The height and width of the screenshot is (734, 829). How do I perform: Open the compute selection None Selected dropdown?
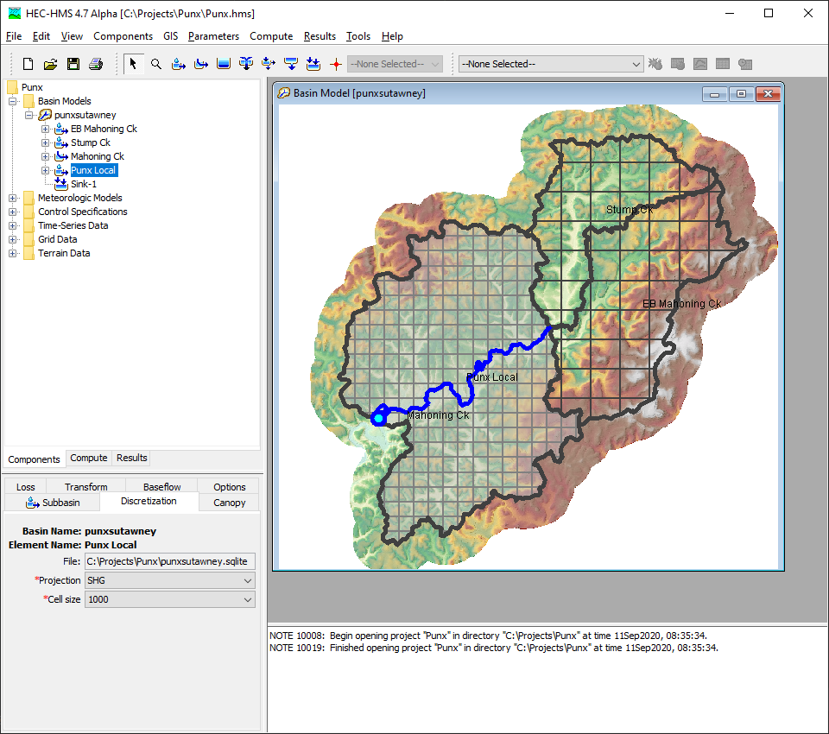551,64
